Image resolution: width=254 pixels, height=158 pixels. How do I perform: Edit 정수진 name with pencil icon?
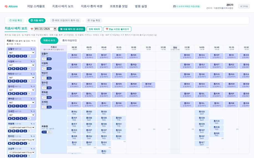(x=31, y=86)
